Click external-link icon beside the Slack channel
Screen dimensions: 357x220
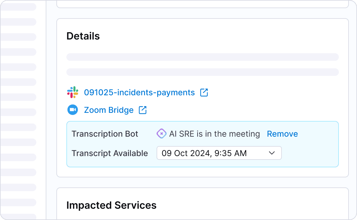[x=204, y=92]
